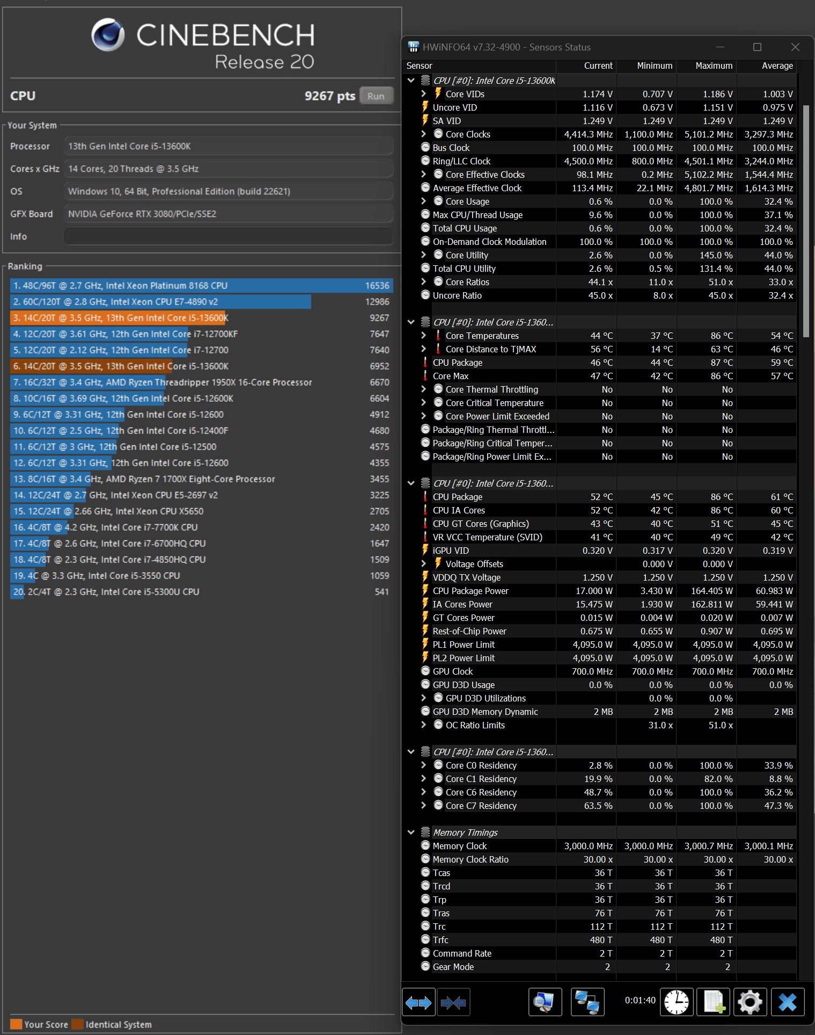The width and height of the screenshot is (815, 1035).
Task: Click the Identical System brown legend swatch
Action: pyautogui.click(x=77, y=1024)
